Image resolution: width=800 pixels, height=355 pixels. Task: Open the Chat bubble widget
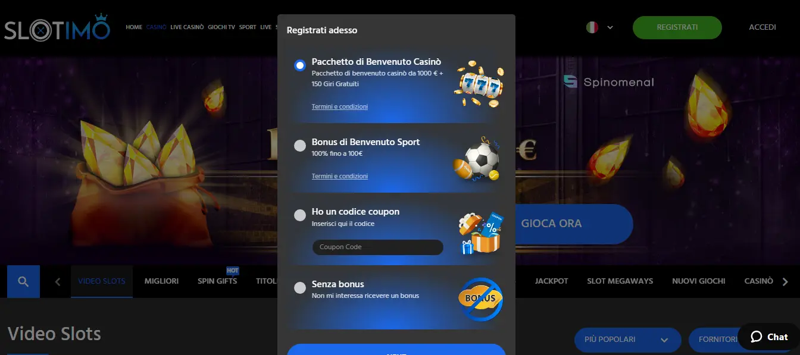tap(769, 337)
